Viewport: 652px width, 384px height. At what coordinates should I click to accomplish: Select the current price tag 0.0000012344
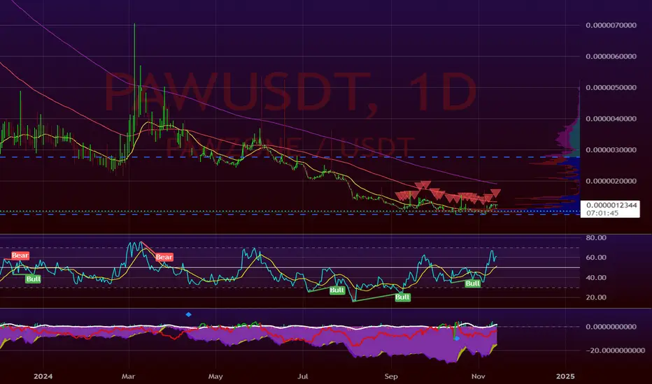click(611, 205)
